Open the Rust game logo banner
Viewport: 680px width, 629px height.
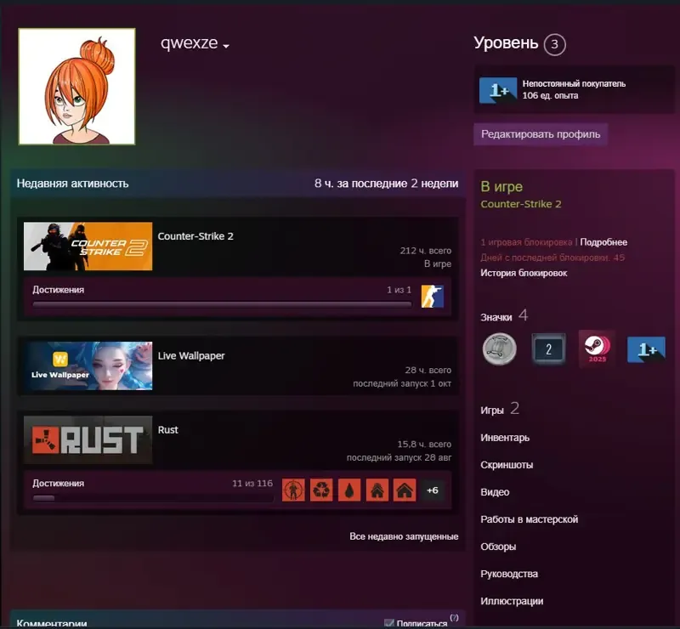(88, 439)
